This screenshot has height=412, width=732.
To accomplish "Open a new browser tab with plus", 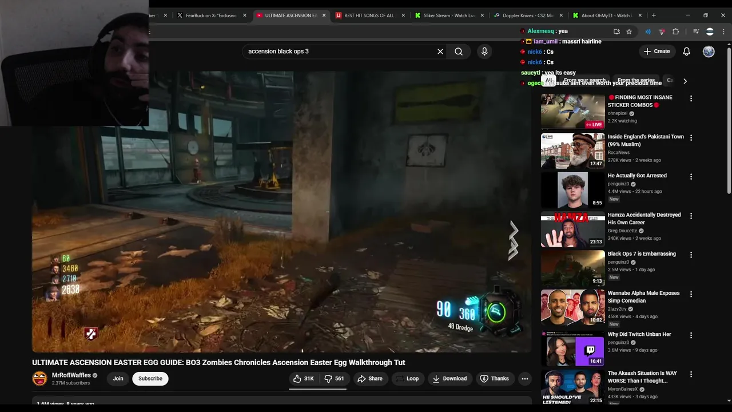I will click(x=654, y=15).
